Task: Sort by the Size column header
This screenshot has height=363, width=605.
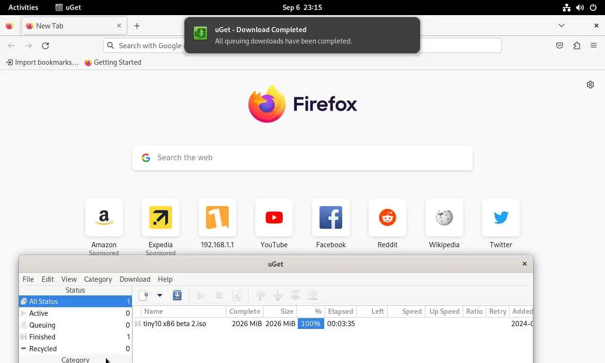Action: [x=280, y=311]
